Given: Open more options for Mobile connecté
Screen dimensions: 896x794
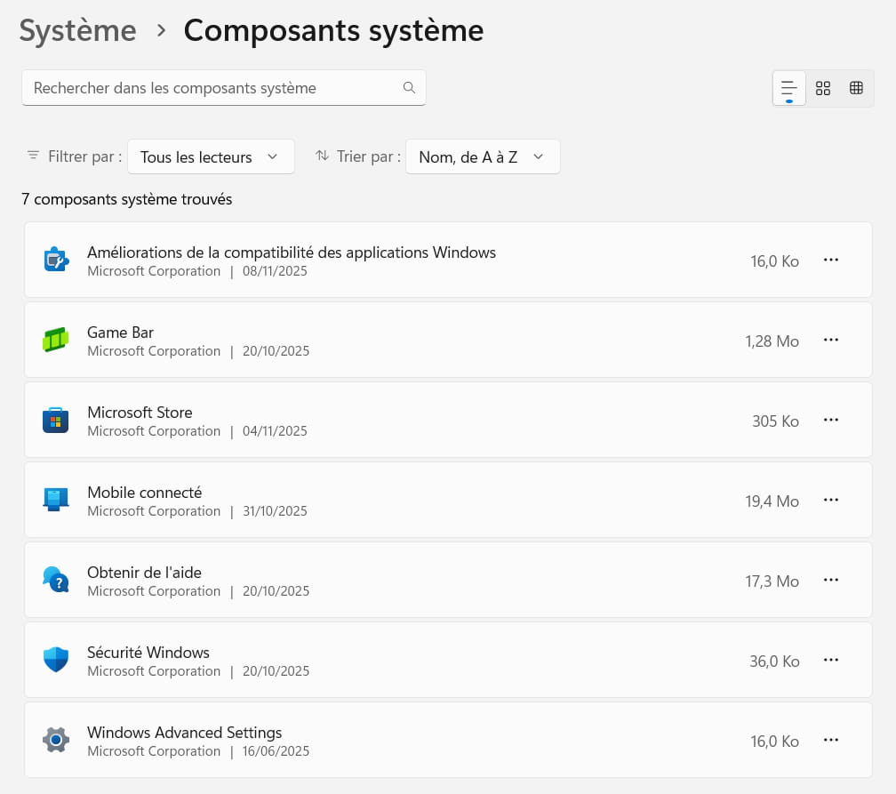Looking at the screenshot, I should (831, 500).
